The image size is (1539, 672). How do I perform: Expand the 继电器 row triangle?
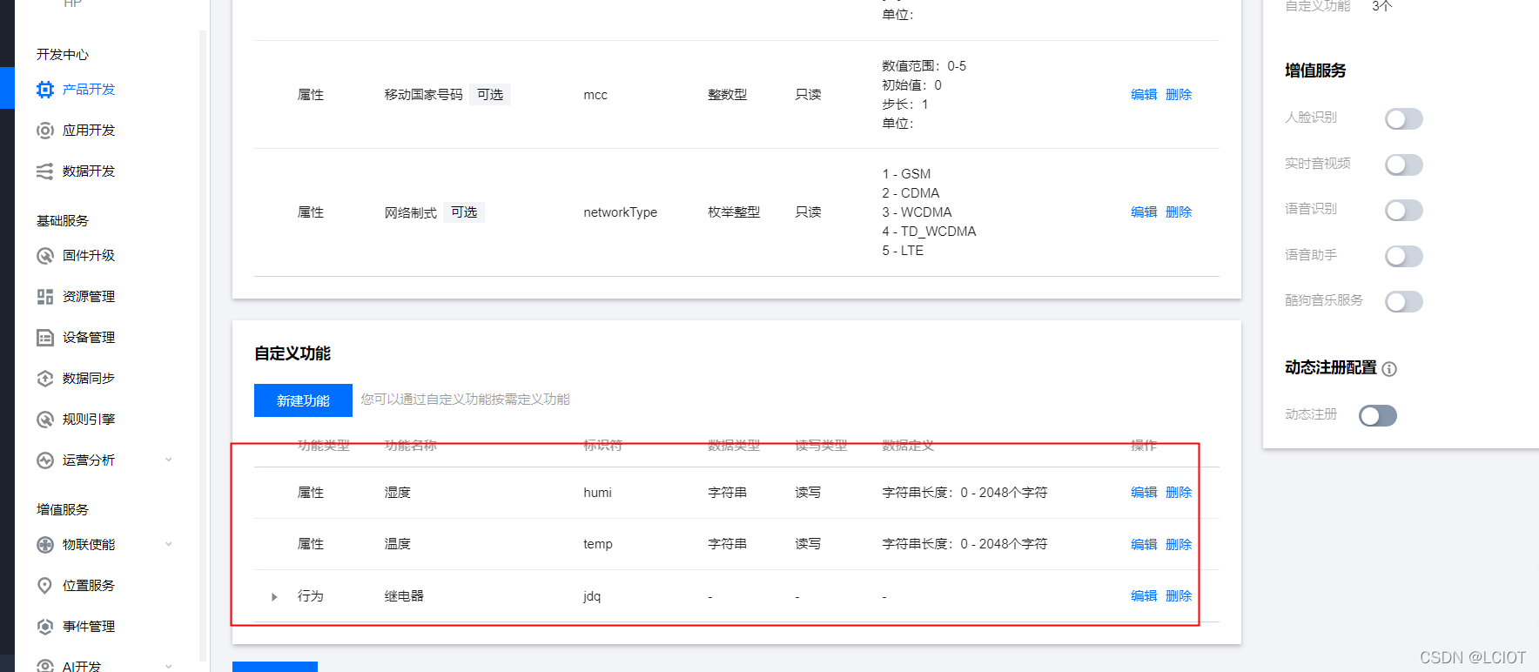pyautogui.click(x=274, y=597)
